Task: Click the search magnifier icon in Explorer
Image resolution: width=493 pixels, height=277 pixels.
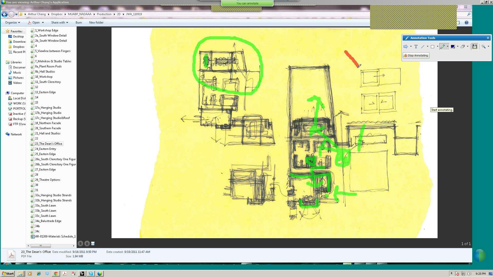Action: (x=469, y=14)
